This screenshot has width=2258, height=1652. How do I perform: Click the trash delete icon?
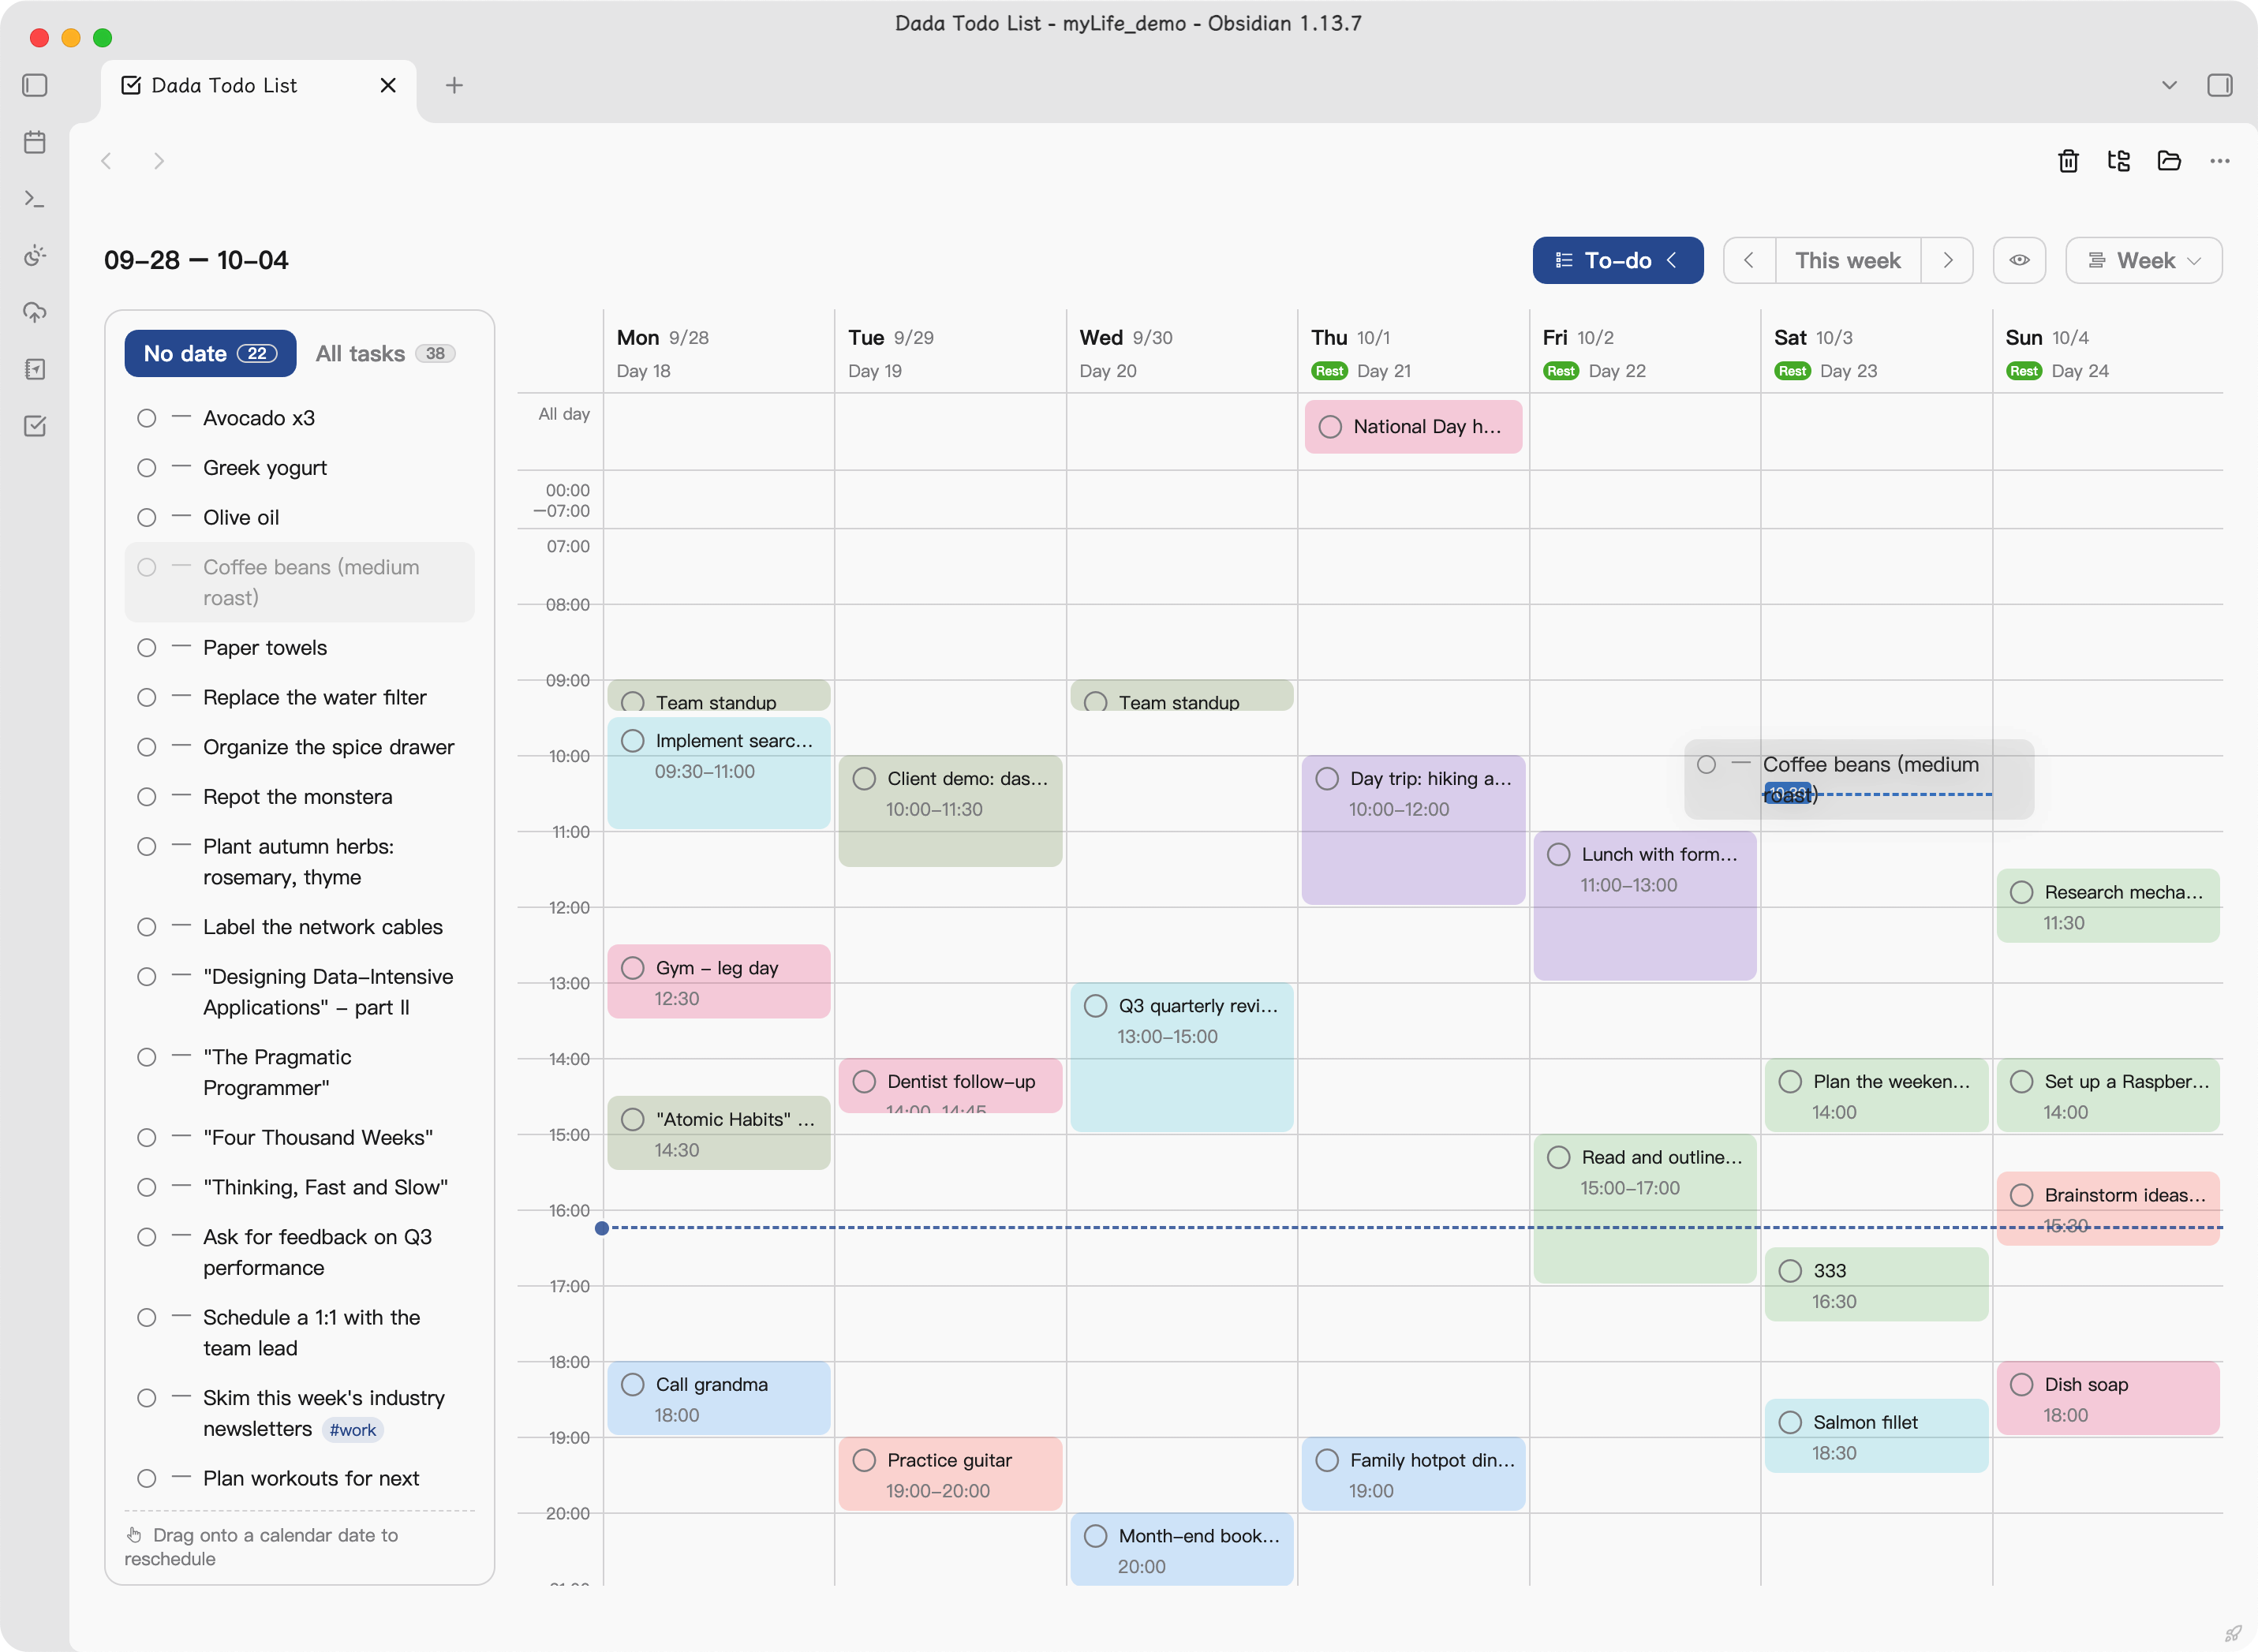coord(2068,161)
